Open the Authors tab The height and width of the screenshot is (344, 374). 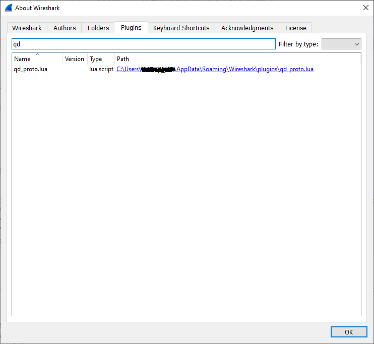click(x=65, y=28)
